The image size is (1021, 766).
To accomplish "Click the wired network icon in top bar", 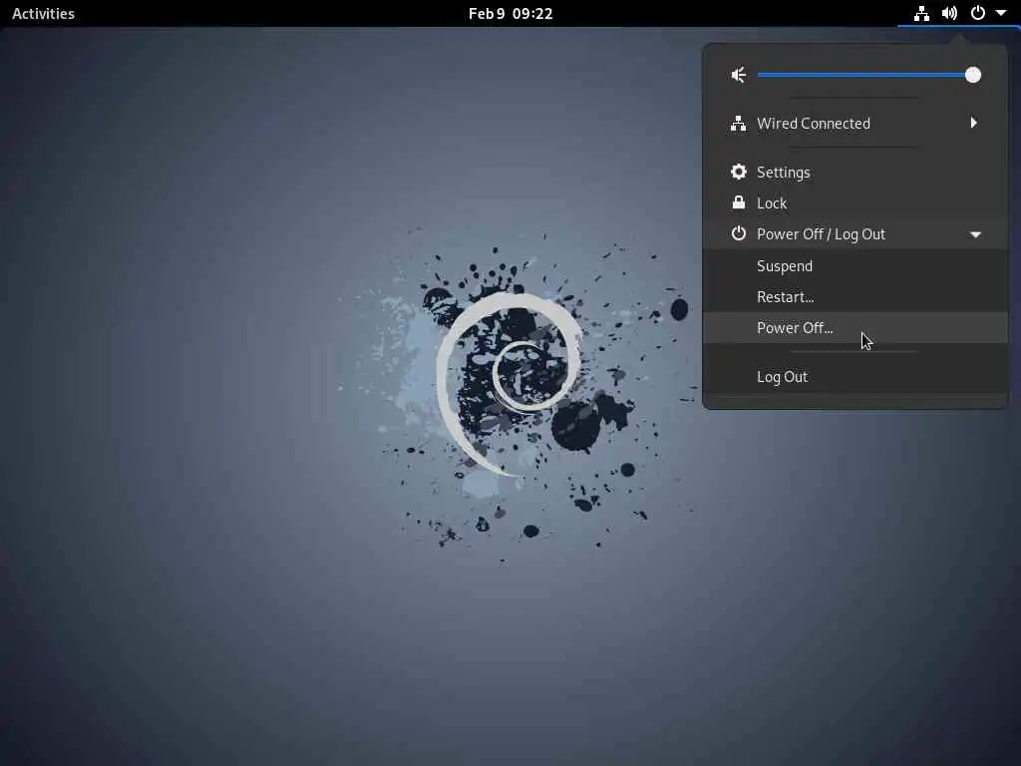I will point(921,13).
